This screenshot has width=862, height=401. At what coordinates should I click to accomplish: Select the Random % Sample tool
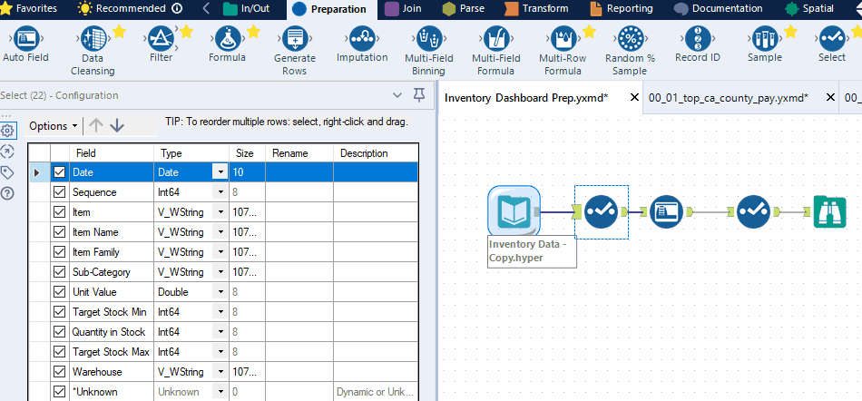click(630, 40)
